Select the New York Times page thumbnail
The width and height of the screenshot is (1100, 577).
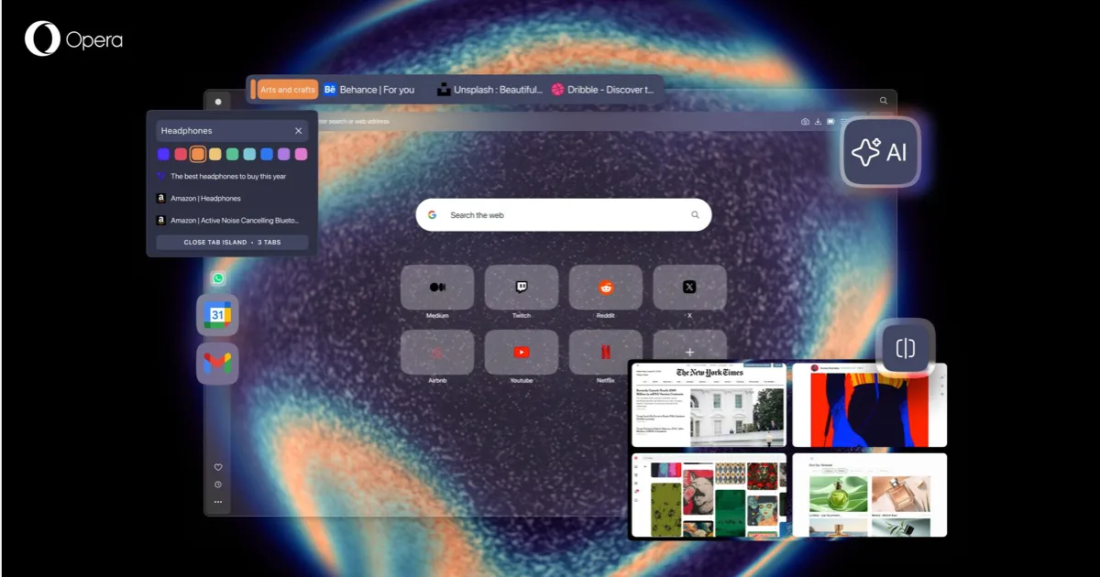tap(709, 405)
